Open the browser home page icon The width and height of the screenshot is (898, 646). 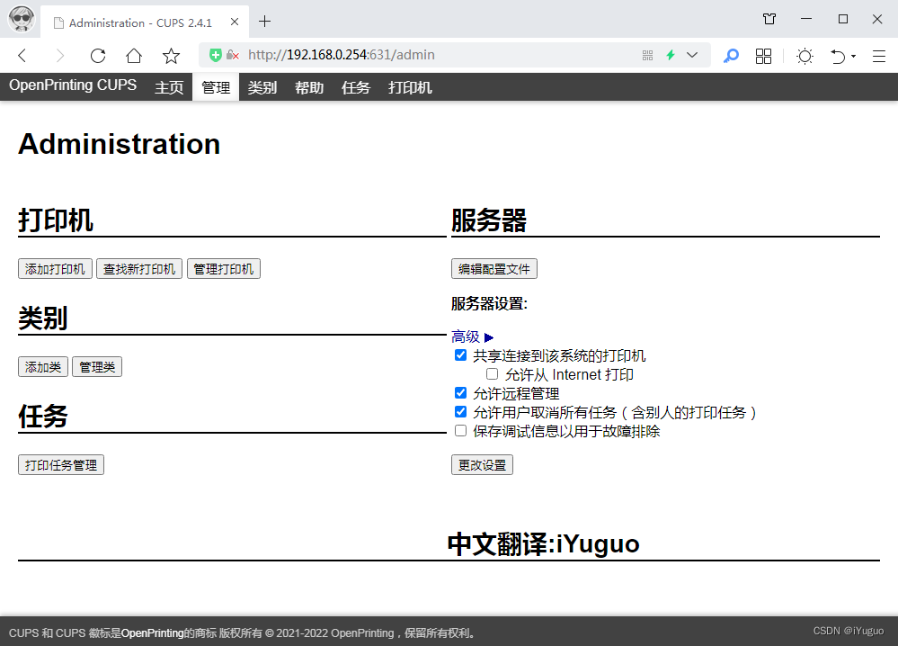point(134,56)
